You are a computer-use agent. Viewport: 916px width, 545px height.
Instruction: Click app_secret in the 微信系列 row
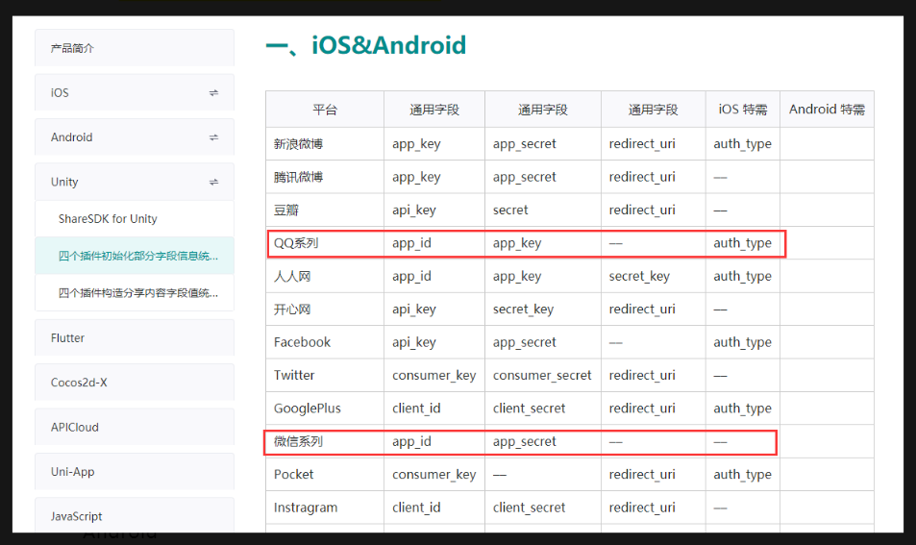pyautogui.click(x=524, y=441)
